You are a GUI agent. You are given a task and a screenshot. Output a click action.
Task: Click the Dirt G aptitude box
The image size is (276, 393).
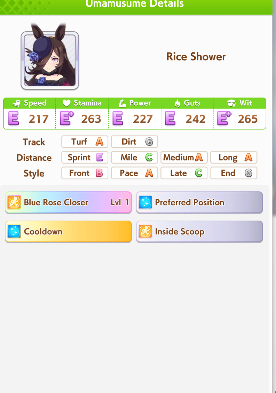(134, 142)
